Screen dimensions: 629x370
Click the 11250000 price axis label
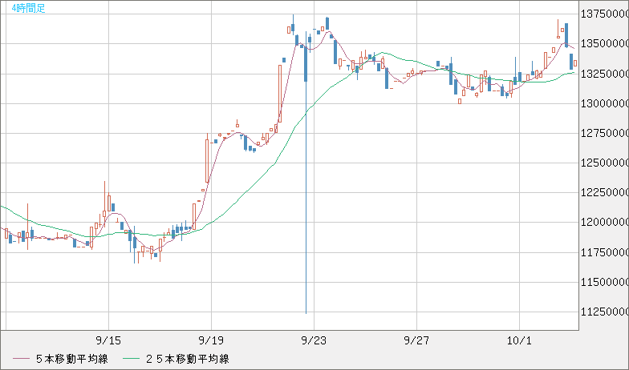(605, 312)
